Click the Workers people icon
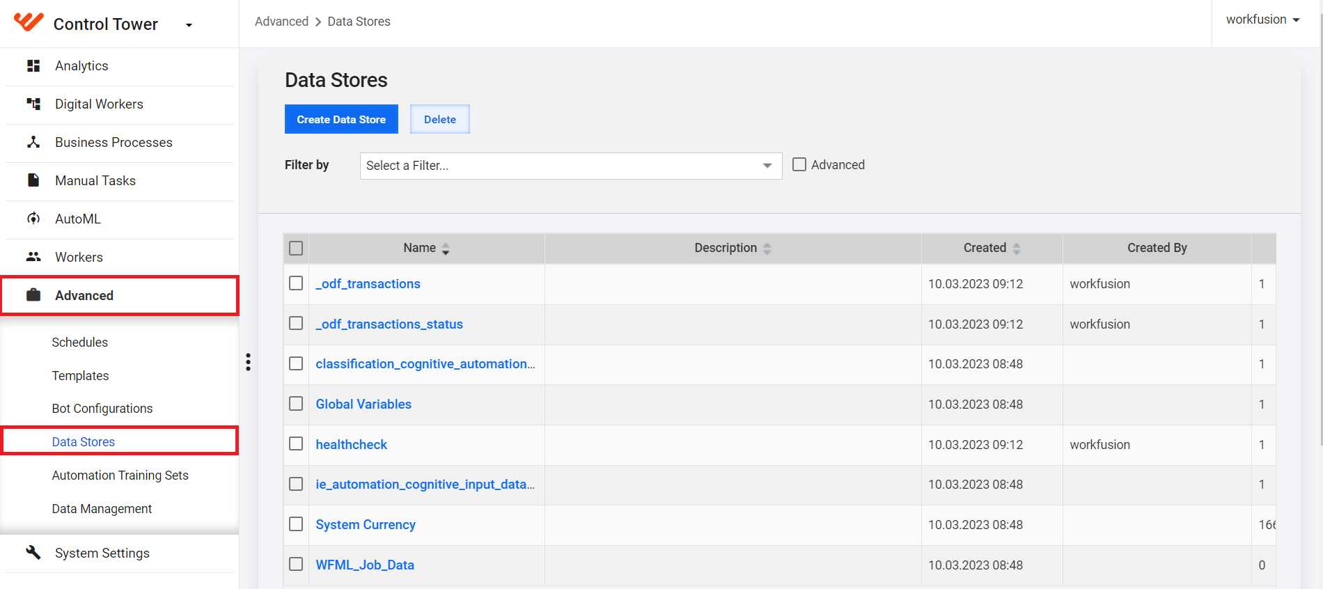 click(x=33, y=257)
